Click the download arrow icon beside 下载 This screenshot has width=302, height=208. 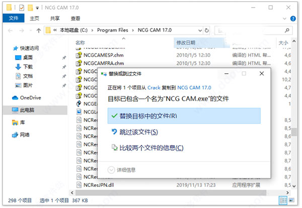coord(18,67)
